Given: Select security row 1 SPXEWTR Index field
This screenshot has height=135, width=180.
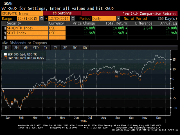Looking at the screenshot, I should pos(27,28).
